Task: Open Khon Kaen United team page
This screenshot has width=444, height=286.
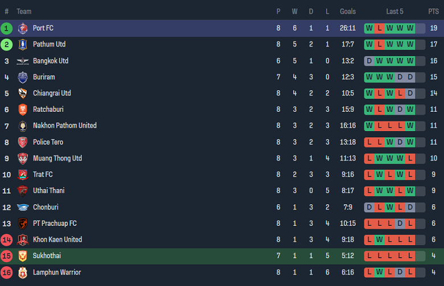Action: click(x=57, y=239)
